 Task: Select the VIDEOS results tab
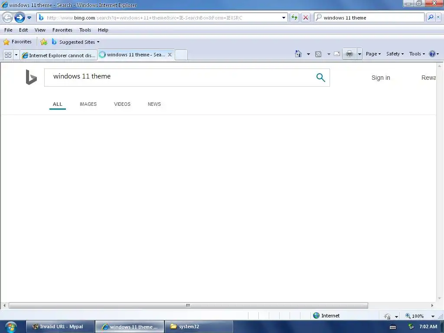coord(122,104)
